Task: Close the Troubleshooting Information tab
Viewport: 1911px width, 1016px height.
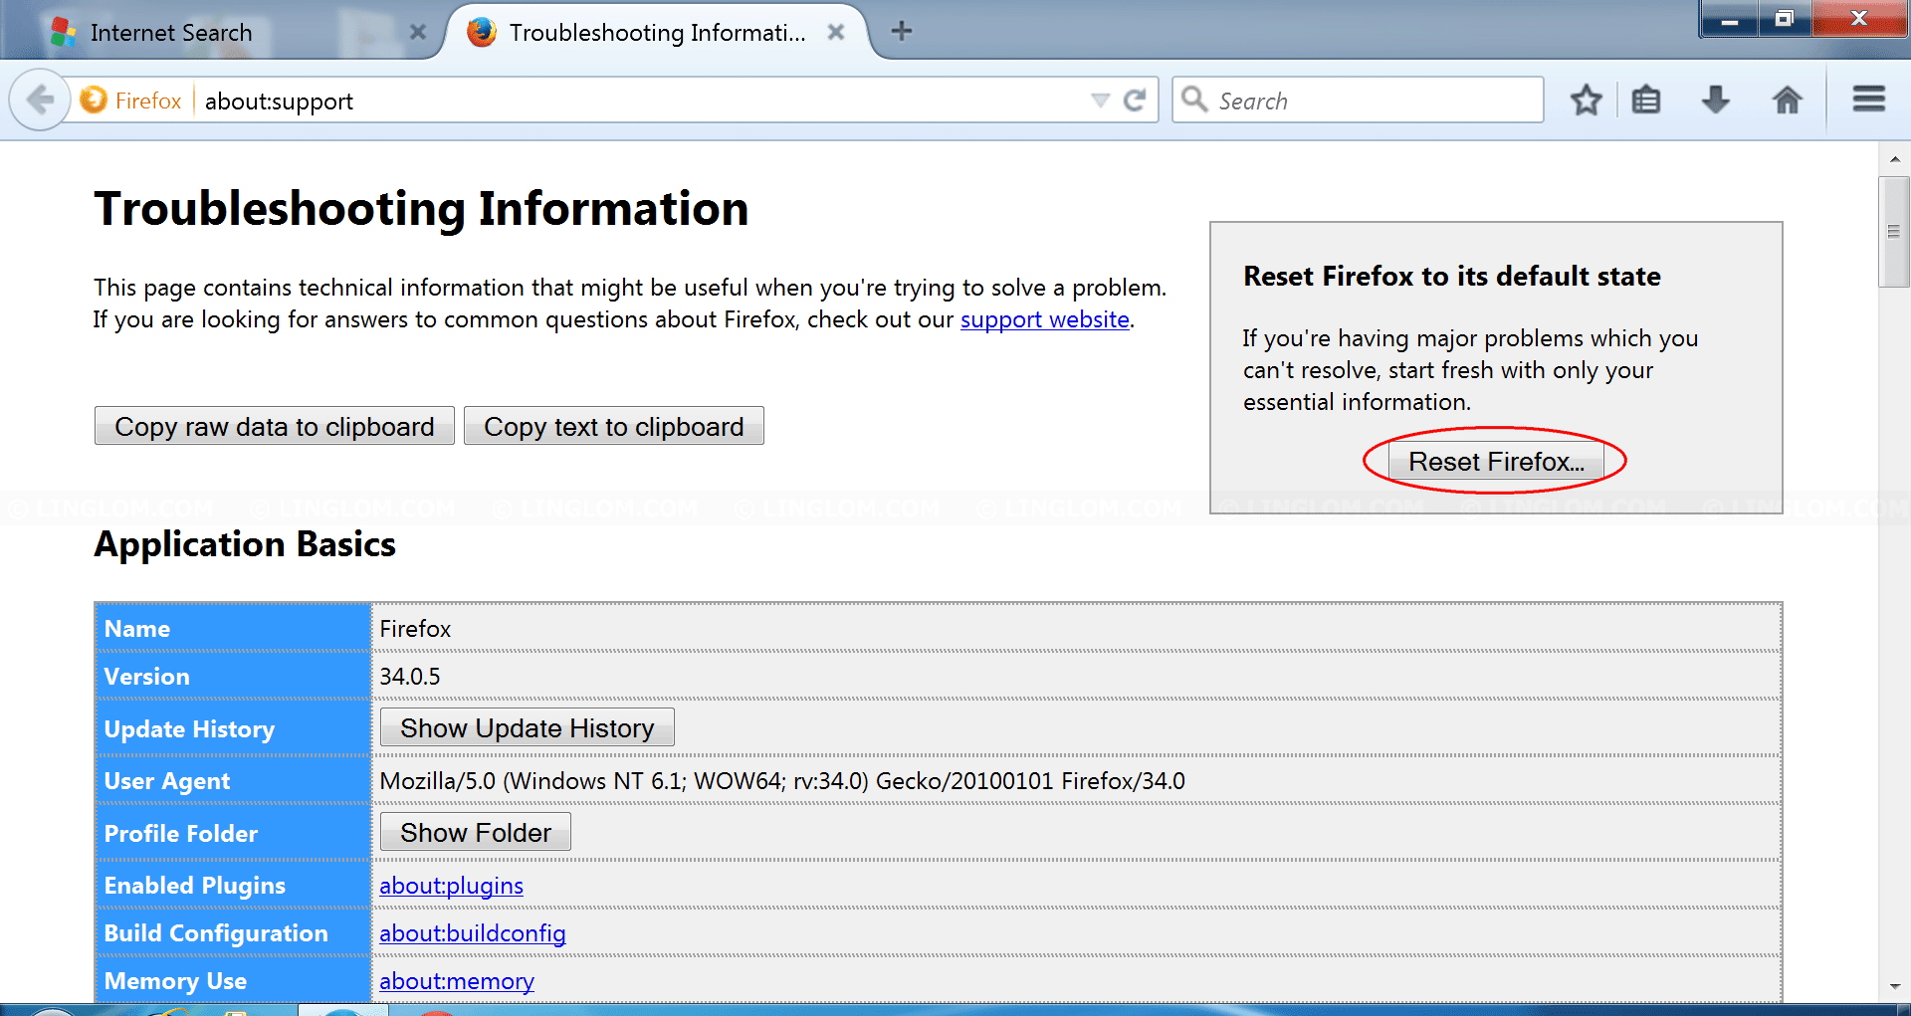Action: (836, 32)
